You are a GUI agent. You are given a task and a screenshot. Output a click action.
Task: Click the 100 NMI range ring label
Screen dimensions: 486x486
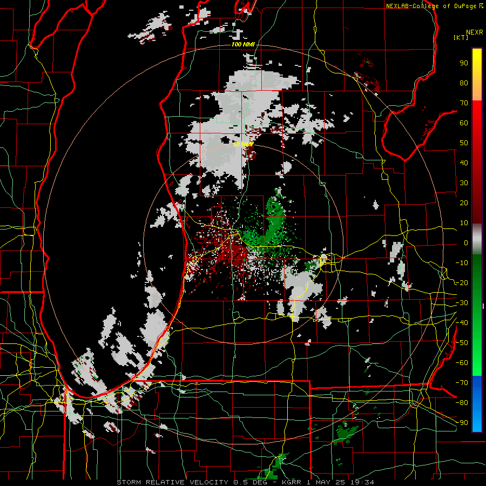click(243, 45)
